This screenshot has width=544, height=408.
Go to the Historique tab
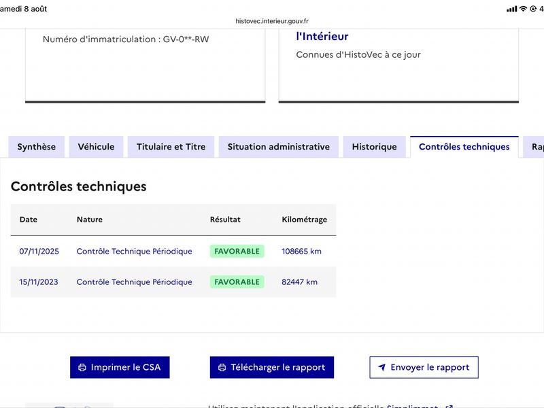(x=375, y=147)
